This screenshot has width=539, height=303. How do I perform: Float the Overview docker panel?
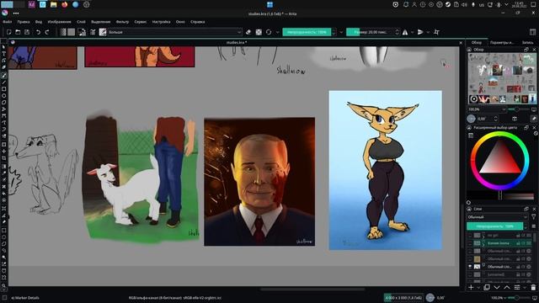click(x=526, y=50)
